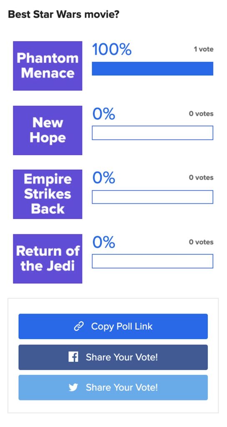Click the Twitter bird icon
Screen dimensions: 227x427
pyautogui.click(x=73, y=387)
